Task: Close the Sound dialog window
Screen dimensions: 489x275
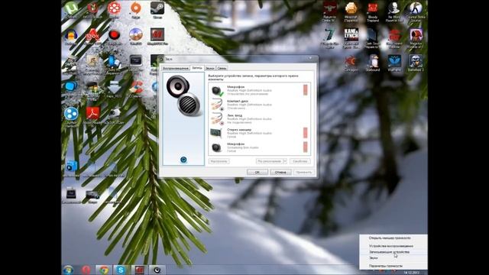Action: [x=310, y=58]
